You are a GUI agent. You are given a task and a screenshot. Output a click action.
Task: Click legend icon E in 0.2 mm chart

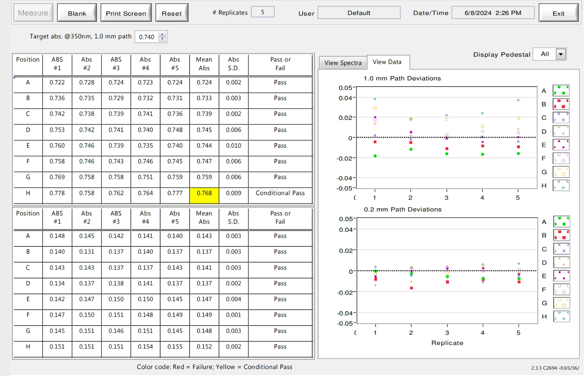click(x=561, y=276)
